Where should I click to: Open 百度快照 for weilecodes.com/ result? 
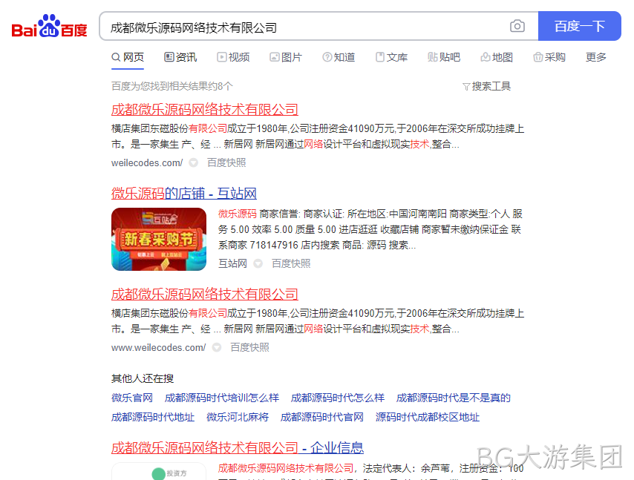click(226, 162)
